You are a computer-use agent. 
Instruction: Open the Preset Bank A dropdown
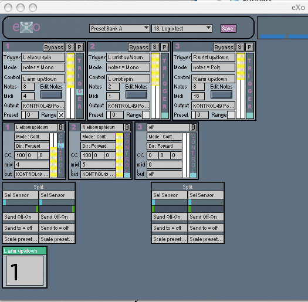pyautogui.click(x=120, y=29)
